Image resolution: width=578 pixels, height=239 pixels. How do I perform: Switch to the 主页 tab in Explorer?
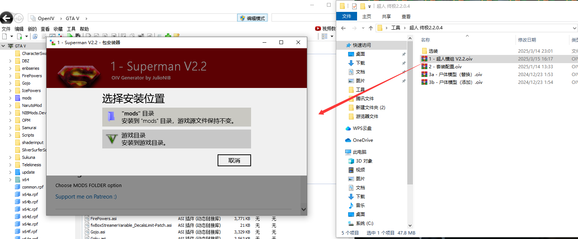[x=367, y=17]
